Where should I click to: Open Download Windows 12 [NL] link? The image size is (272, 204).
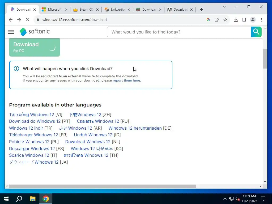pyautogui.click(x=88, y=142)
